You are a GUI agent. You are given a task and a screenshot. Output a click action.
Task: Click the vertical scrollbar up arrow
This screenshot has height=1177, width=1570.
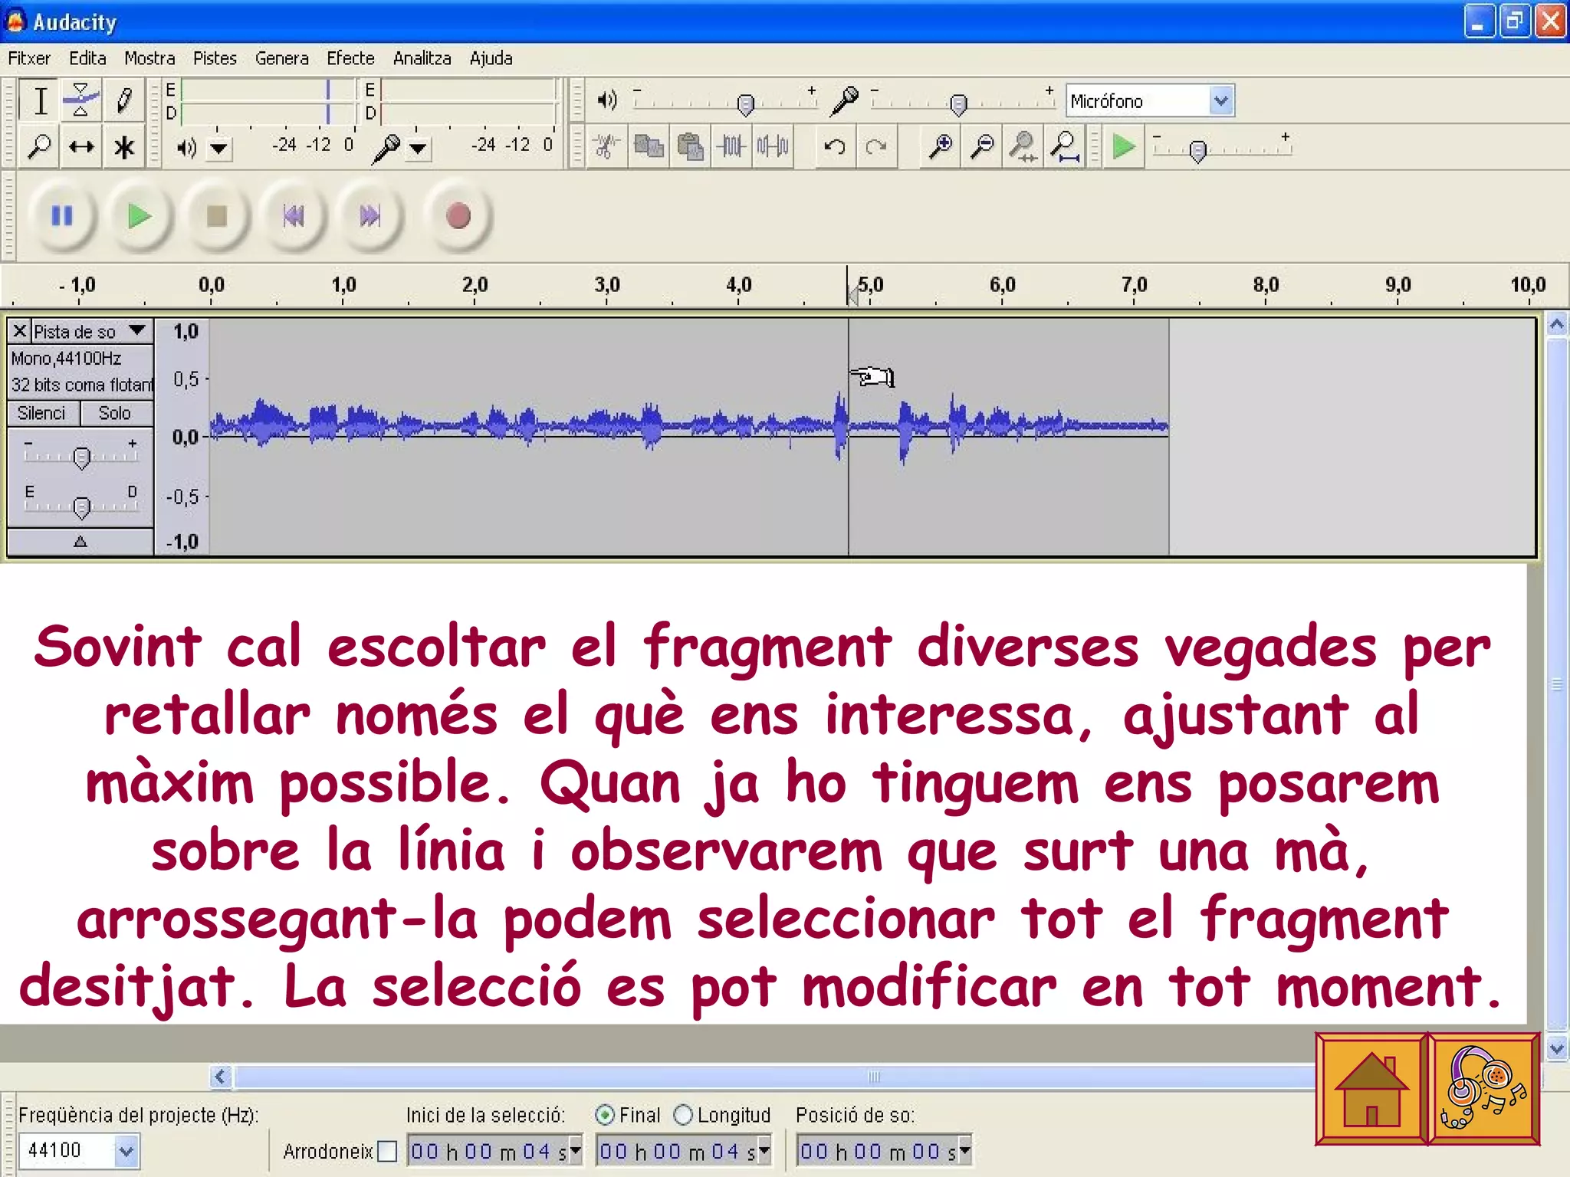click(x=1557, y=324)
